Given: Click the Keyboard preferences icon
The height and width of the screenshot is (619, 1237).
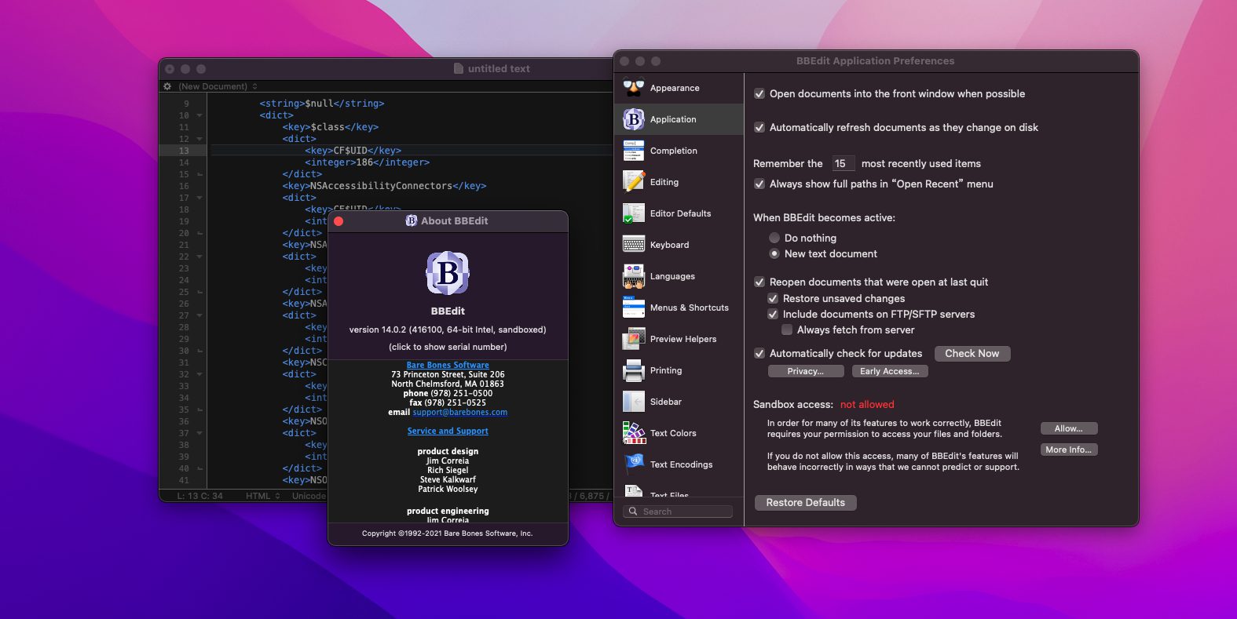Looking at the screenshot, I should pyautogui.click(x=634, y=245).
